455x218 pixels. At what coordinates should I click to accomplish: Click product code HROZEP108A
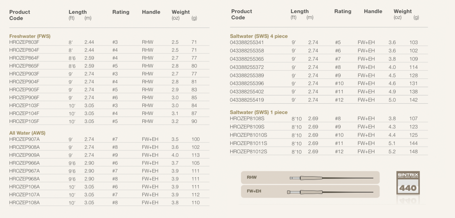(24, 203)
